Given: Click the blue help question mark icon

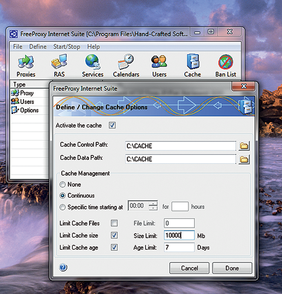Looking at the screenshot, I should 63,267.
